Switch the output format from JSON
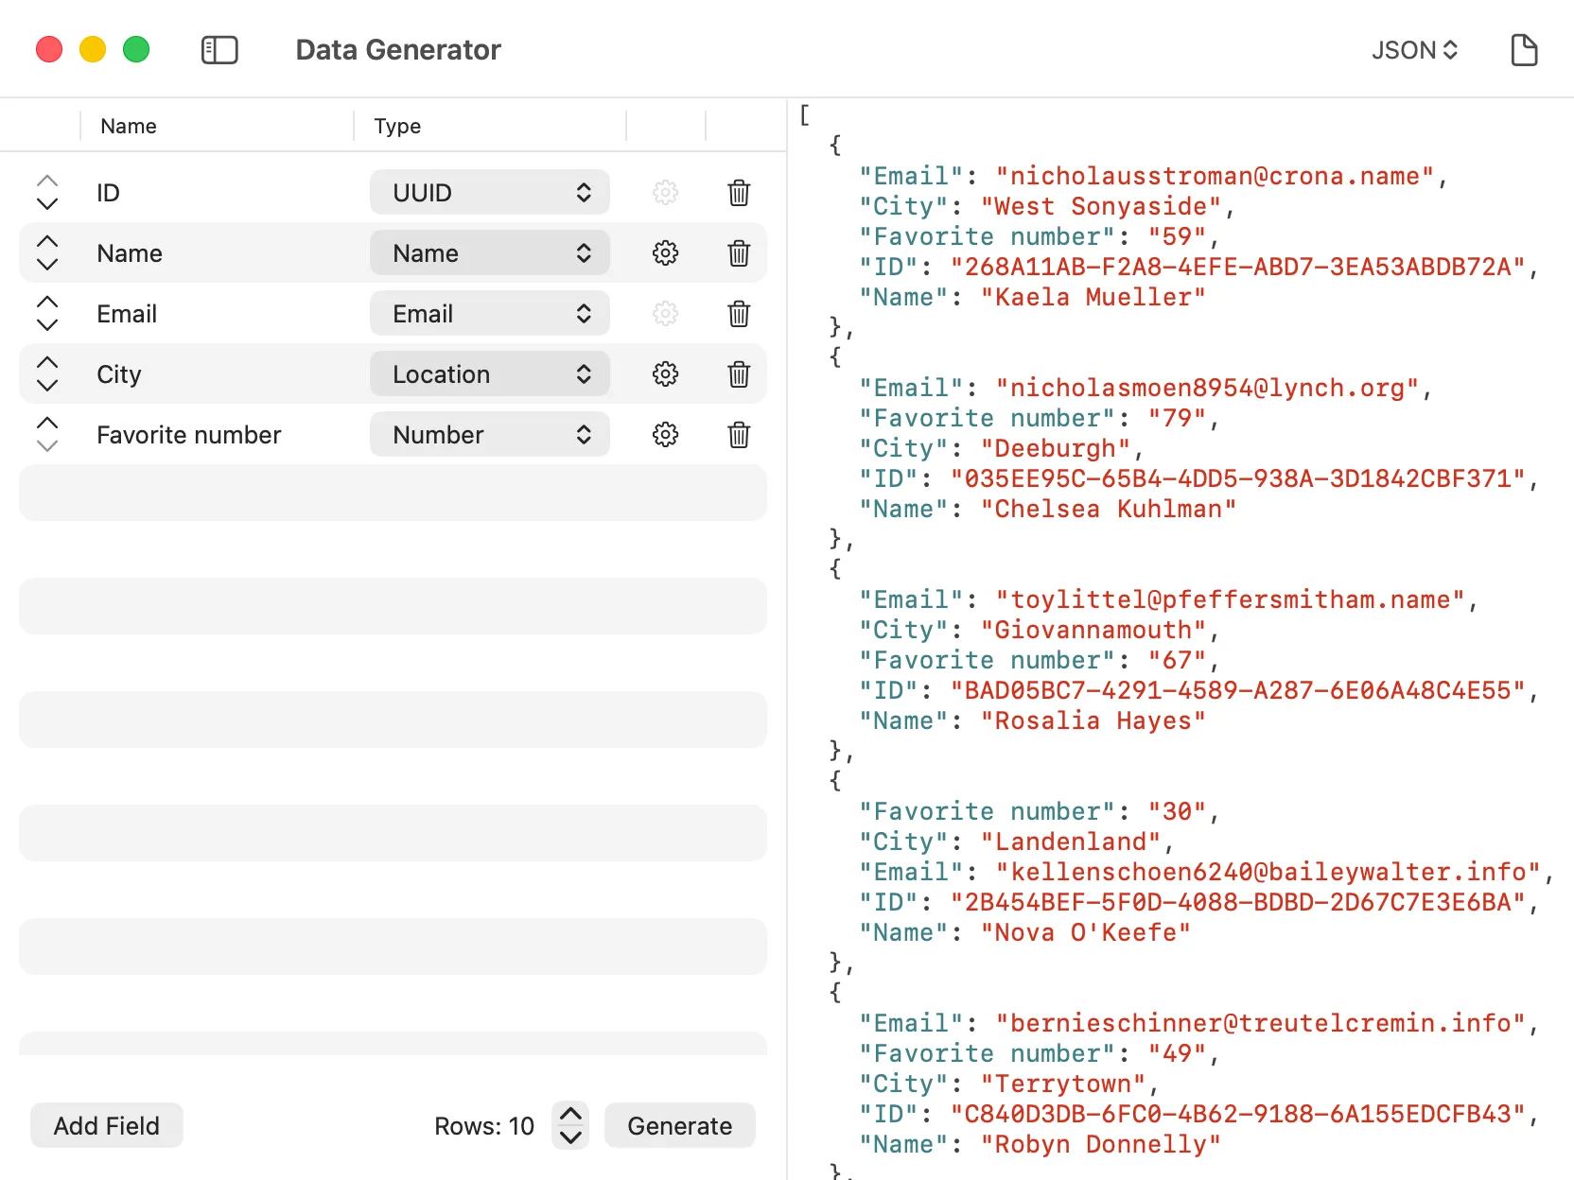This screenshot has height=1180, width=1574. pos(1413,50)
